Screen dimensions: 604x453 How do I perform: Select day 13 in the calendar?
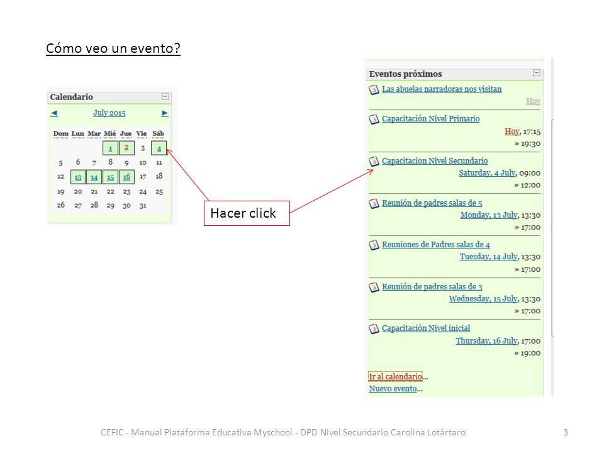78,177
